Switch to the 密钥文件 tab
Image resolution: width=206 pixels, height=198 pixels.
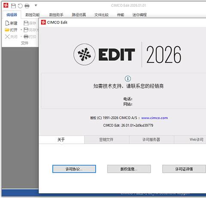(x=106, y=139)
